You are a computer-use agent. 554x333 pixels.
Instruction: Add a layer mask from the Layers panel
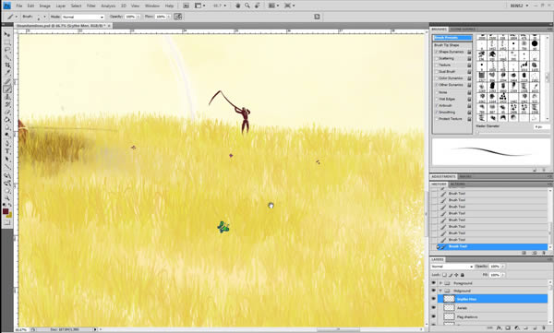coord(508,328)
